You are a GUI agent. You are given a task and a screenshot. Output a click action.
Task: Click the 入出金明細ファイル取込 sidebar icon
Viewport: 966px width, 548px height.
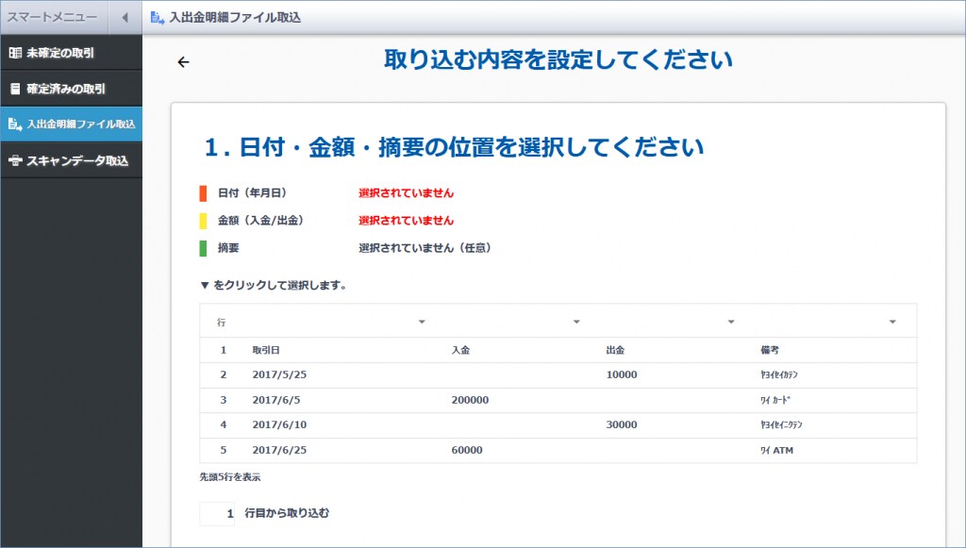15,125
